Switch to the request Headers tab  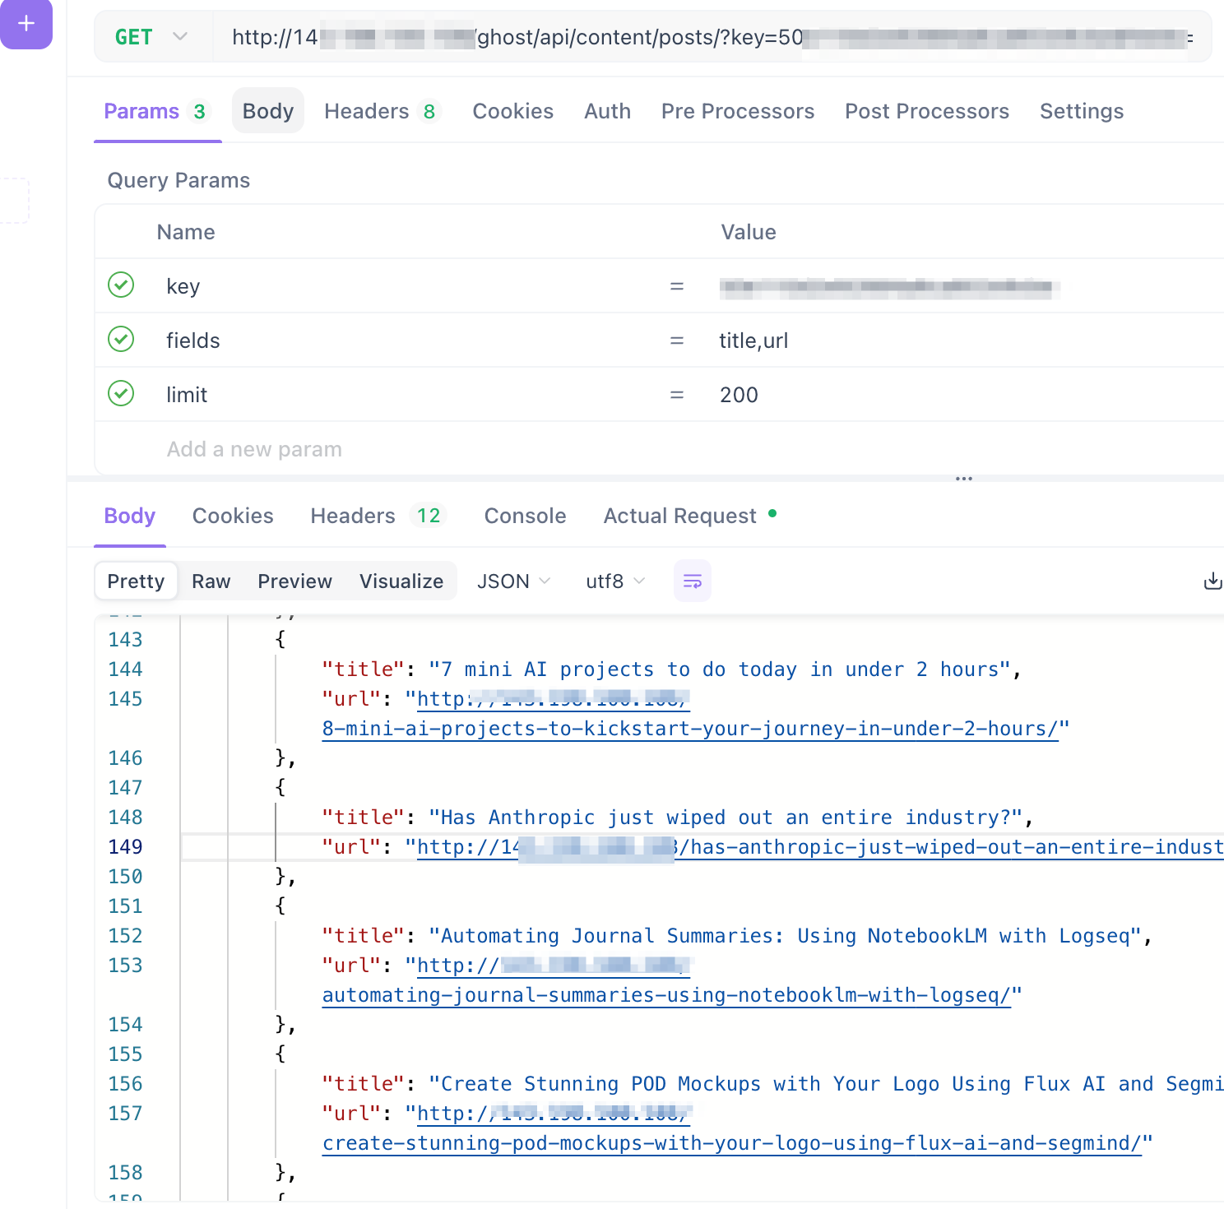366,111
